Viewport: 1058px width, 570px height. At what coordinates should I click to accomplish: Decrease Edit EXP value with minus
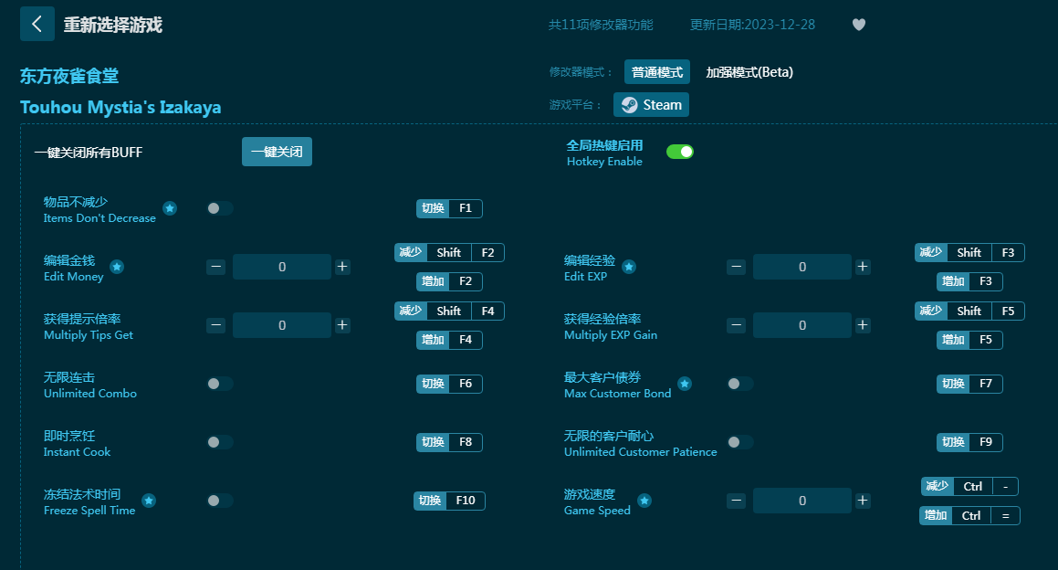[736, 267]
